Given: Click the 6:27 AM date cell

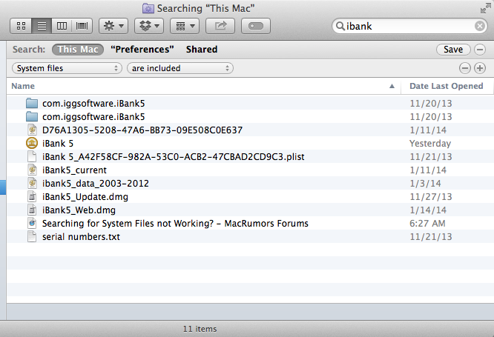Looking at the screenshot, I should pos(427,224).
